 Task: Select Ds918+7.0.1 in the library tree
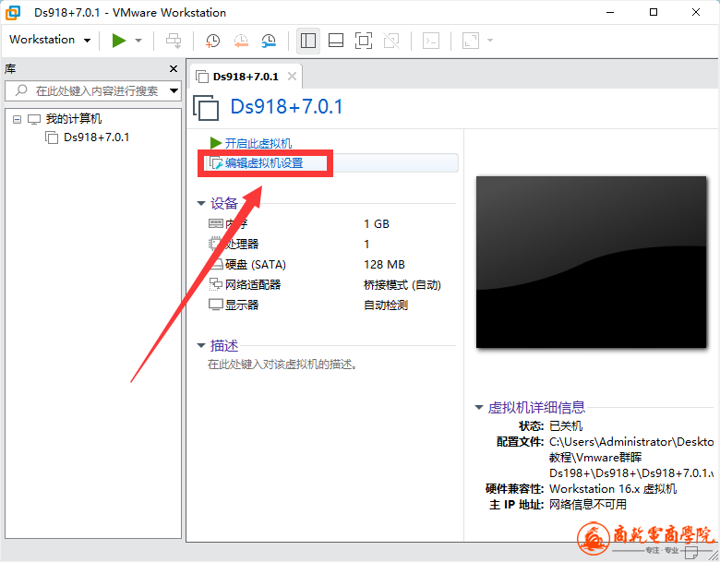pyautogui.click(x=96, y=138)
